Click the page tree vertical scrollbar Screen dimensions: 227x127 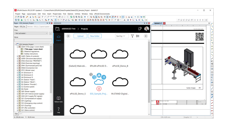(51, 69)
